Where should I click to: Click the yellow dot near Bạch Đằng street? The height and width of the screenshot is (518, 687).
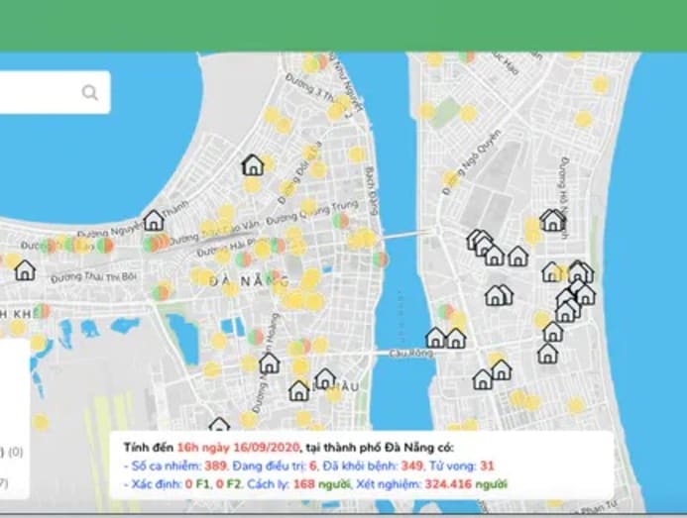tap(356, 155)
